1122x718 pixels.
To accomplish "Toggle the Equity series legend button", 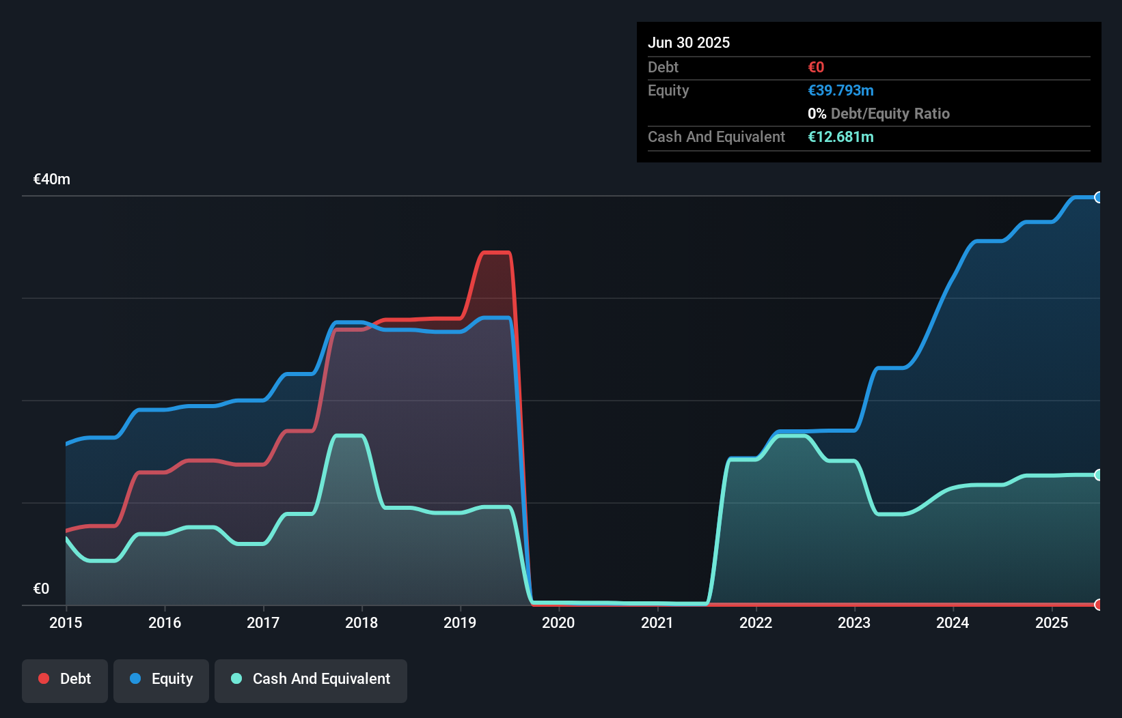I will 161,680.
